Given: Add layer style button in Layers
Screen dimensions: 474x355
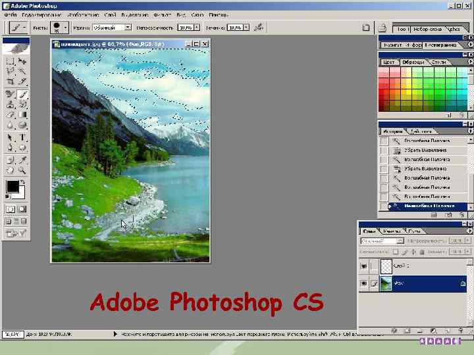Looking at the screenshot, I should click(x=394, y=331).
